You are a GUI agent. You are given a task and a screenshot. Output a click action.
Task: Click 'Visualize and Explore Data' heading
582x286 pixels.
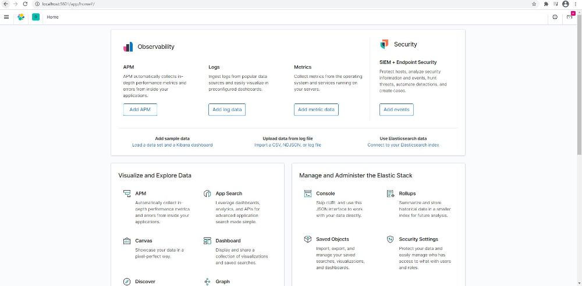click(x=155, y=176)
